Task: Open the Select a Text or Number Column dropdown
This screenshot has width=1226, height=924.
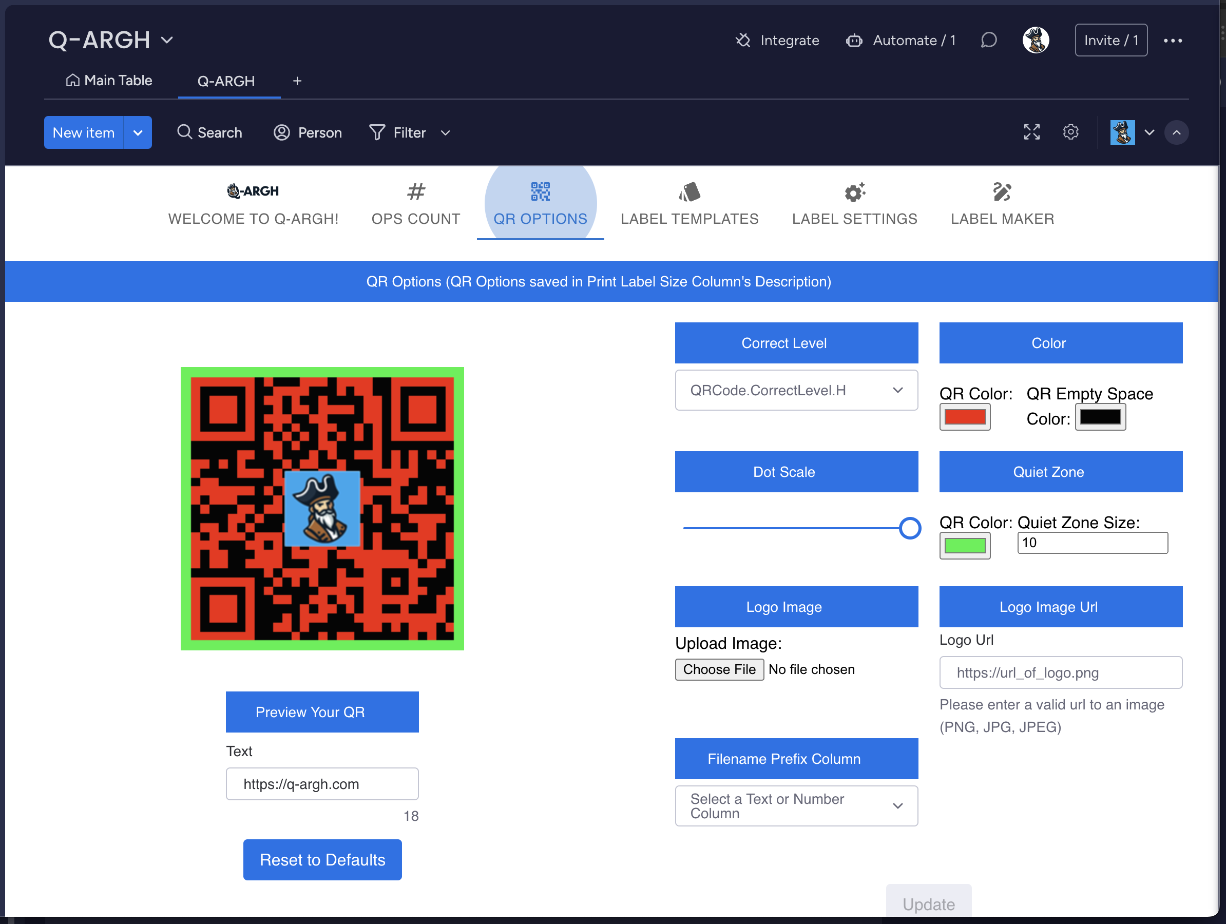Action: 796,806
